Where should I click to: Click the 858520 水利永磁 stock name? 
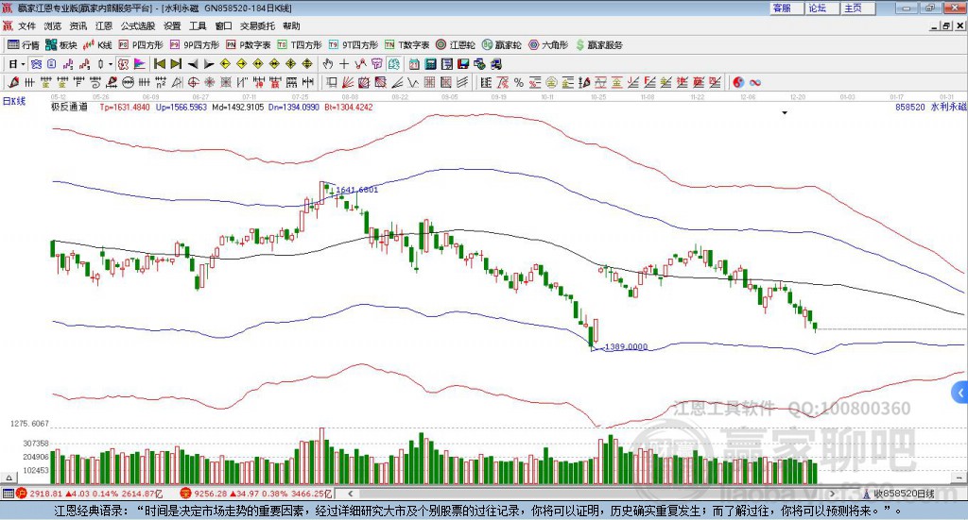pos(931,107)
